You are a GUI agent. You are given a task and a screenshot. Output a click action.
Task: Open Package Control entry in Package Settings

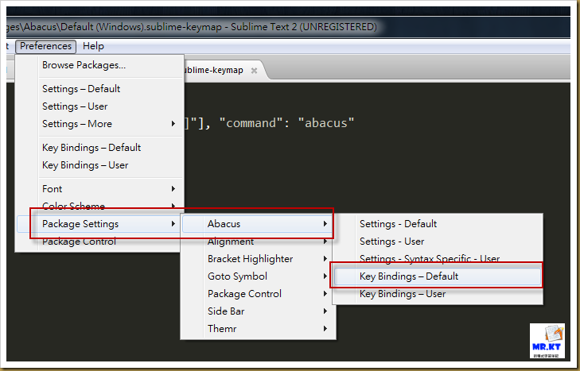click(258, 294)
